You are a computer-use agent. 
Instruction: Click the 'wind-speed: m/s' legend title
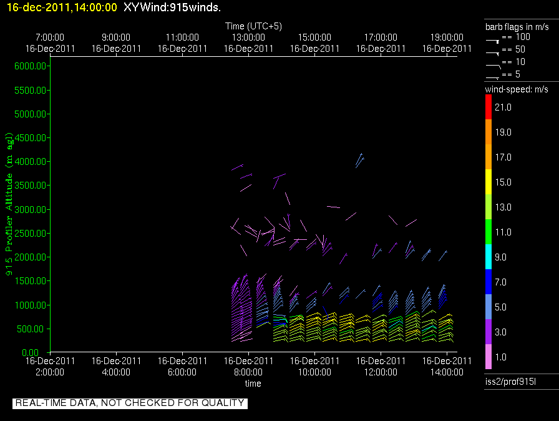tap(517, 89)
